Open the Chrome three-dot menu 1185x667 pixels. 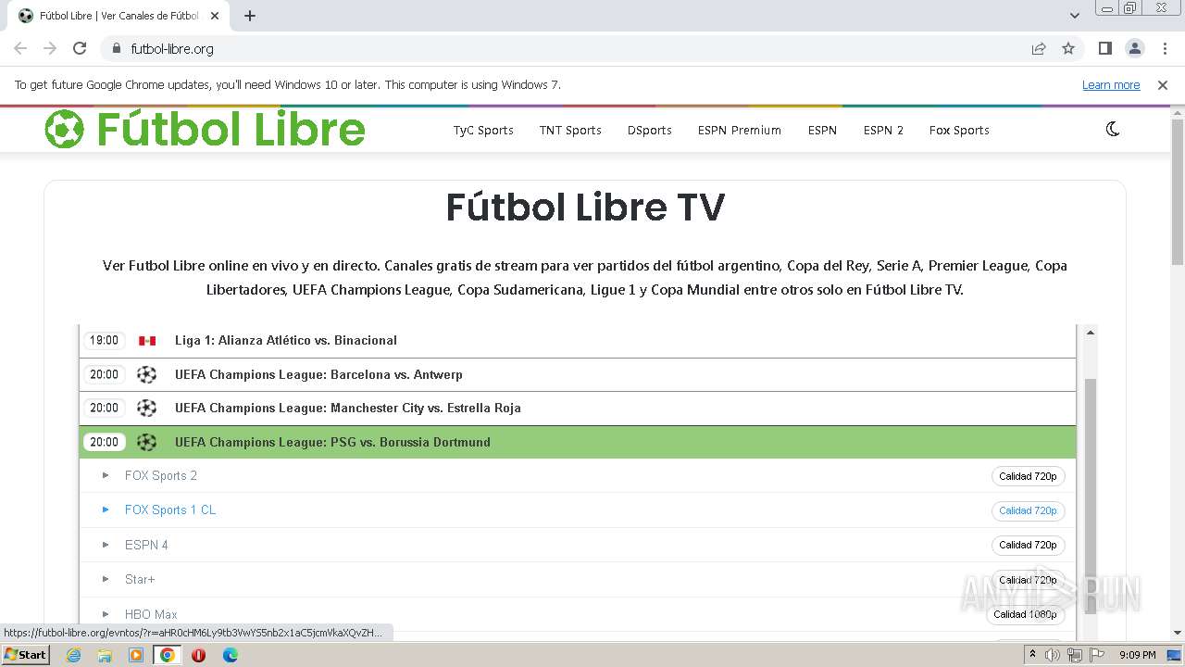click(x=1165, y=48)
